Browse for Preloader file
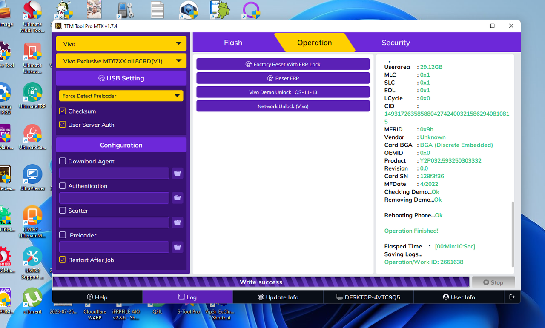 pos(178,247)
